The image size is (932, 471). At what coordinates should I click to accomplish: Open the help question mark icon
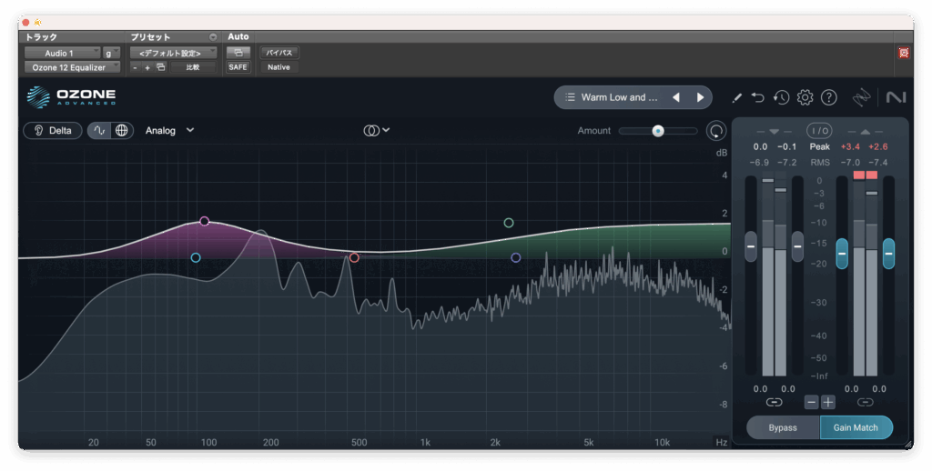[828, 97]
